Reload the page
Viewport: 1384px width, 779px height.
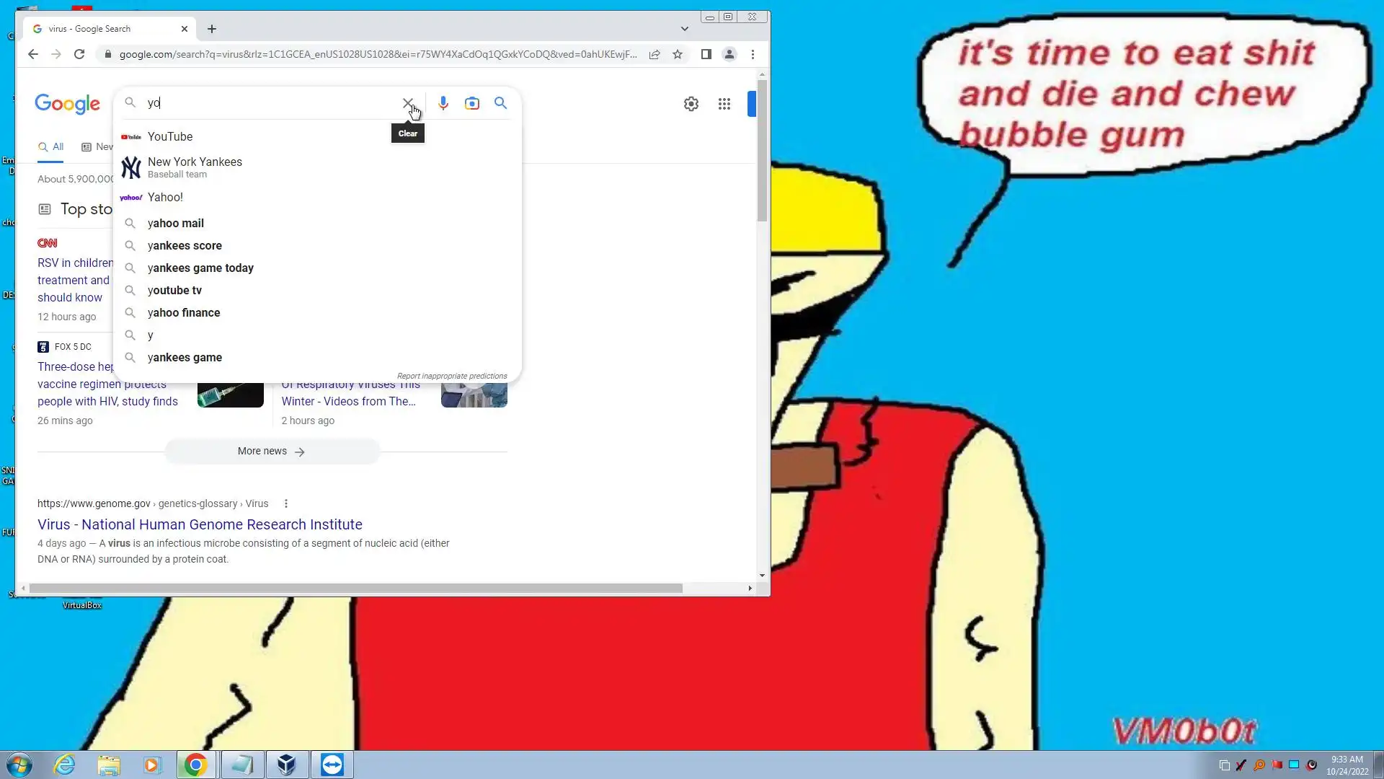pos(79,54)
